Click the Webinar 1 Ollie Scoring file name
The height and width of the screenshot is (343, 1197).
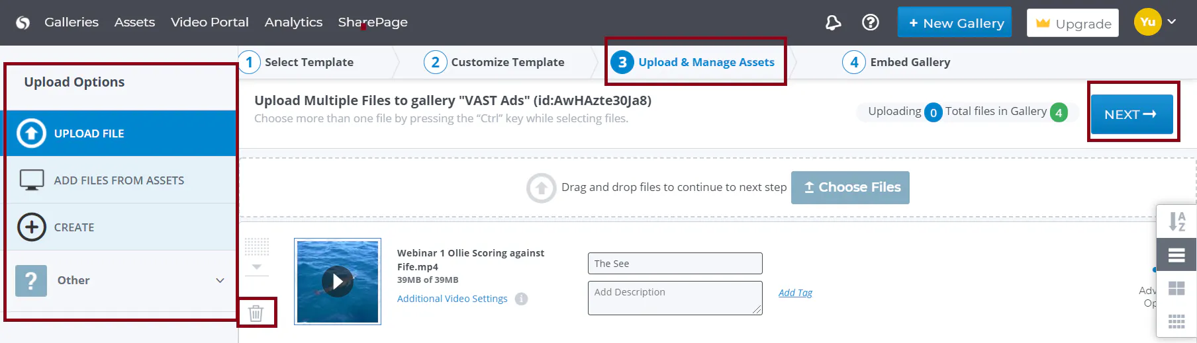pyautogui.click(x=471, y=260)
